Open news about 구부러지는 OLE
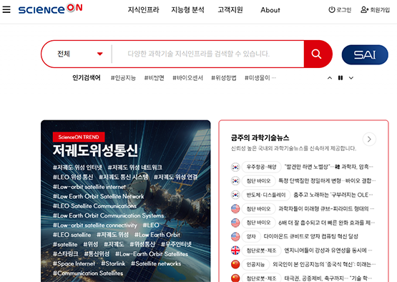 click(x=333, y=195)
